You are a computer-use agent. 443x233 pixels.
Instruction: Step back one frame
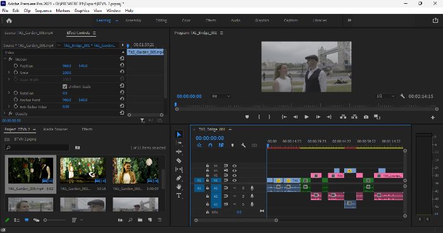[296, 116]
